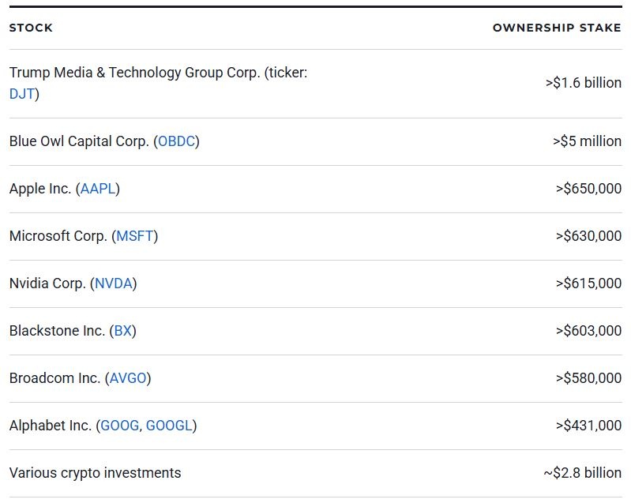Screen dimensions: 631x503
Task: Select the >$1.6 billion stake value
Action: click(x=583, y=83)
